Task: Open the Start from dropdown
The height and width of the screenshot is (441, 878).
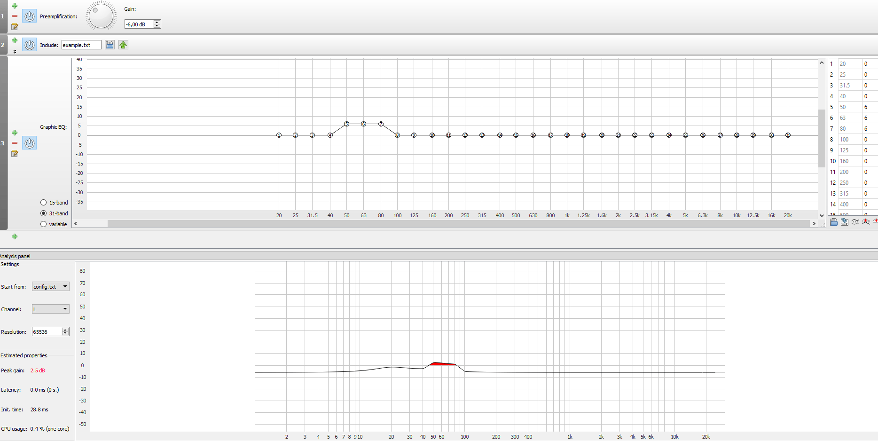Action: click(51, 286)
